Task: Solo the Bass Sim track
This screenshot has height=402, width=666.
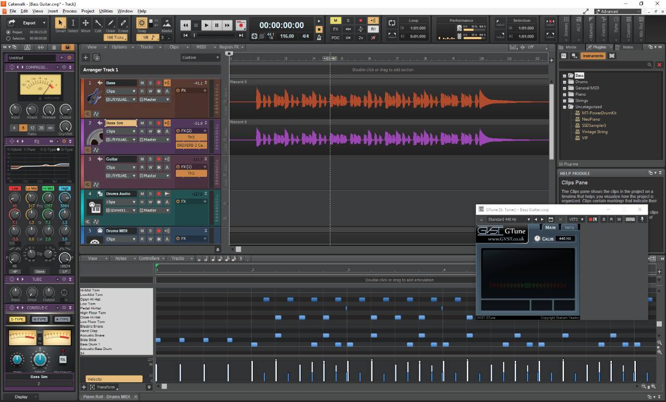Action: tap(150, 123)
